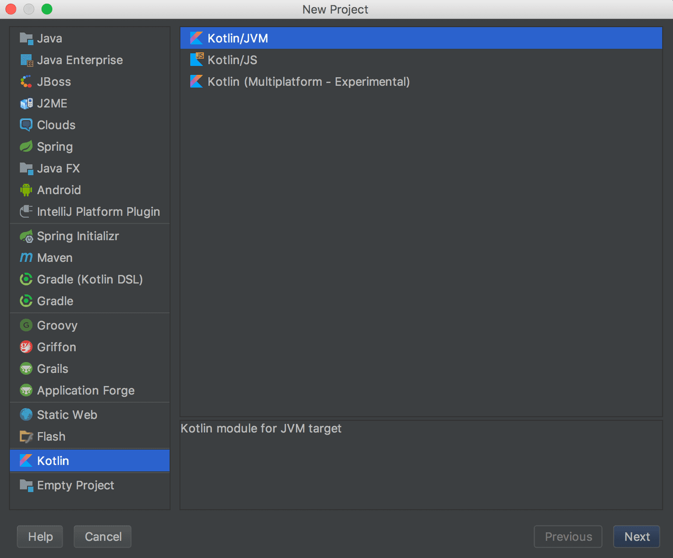Choose Grails project type
The height and width of the screenshot is (558, 673).
(53, 369)
